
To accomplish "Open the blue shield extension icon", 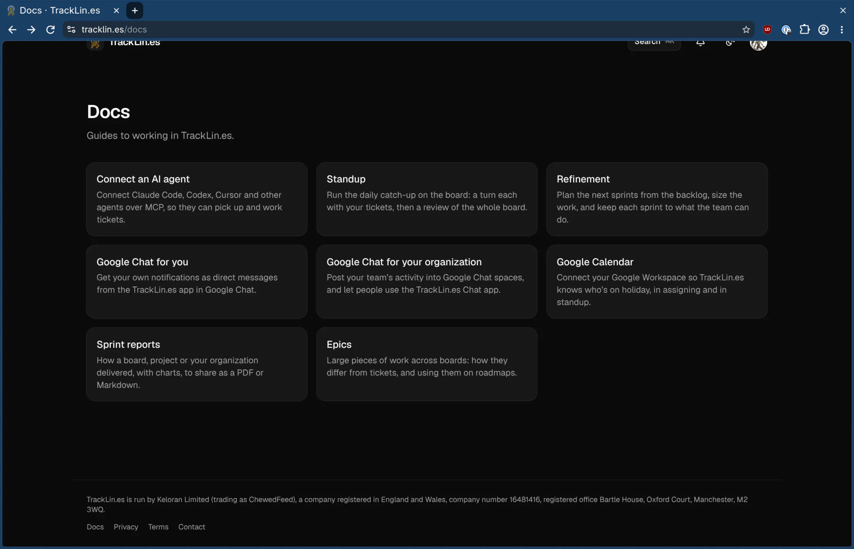I will (x=786, y=30).
